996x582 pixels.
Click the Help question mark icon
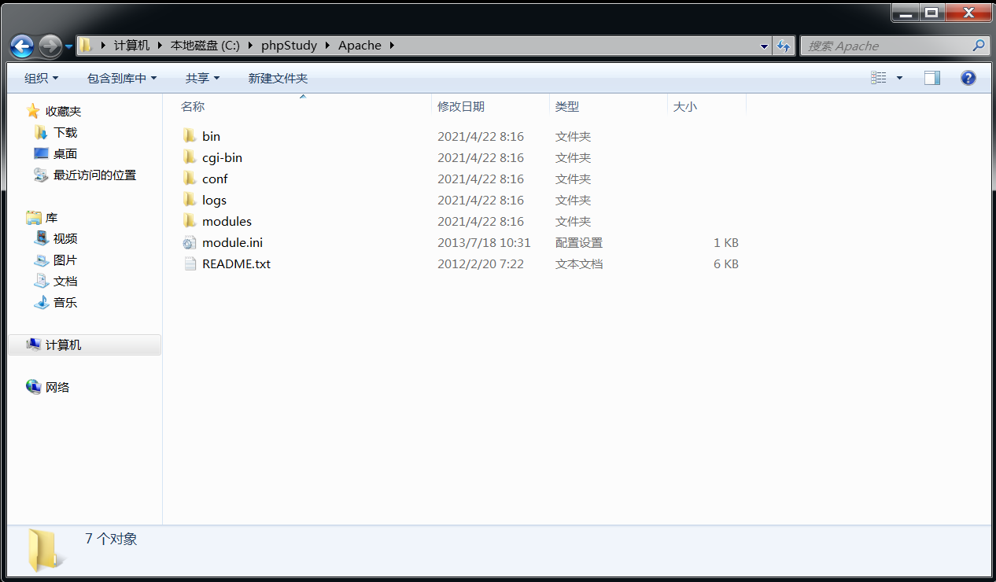click(968, 78)
